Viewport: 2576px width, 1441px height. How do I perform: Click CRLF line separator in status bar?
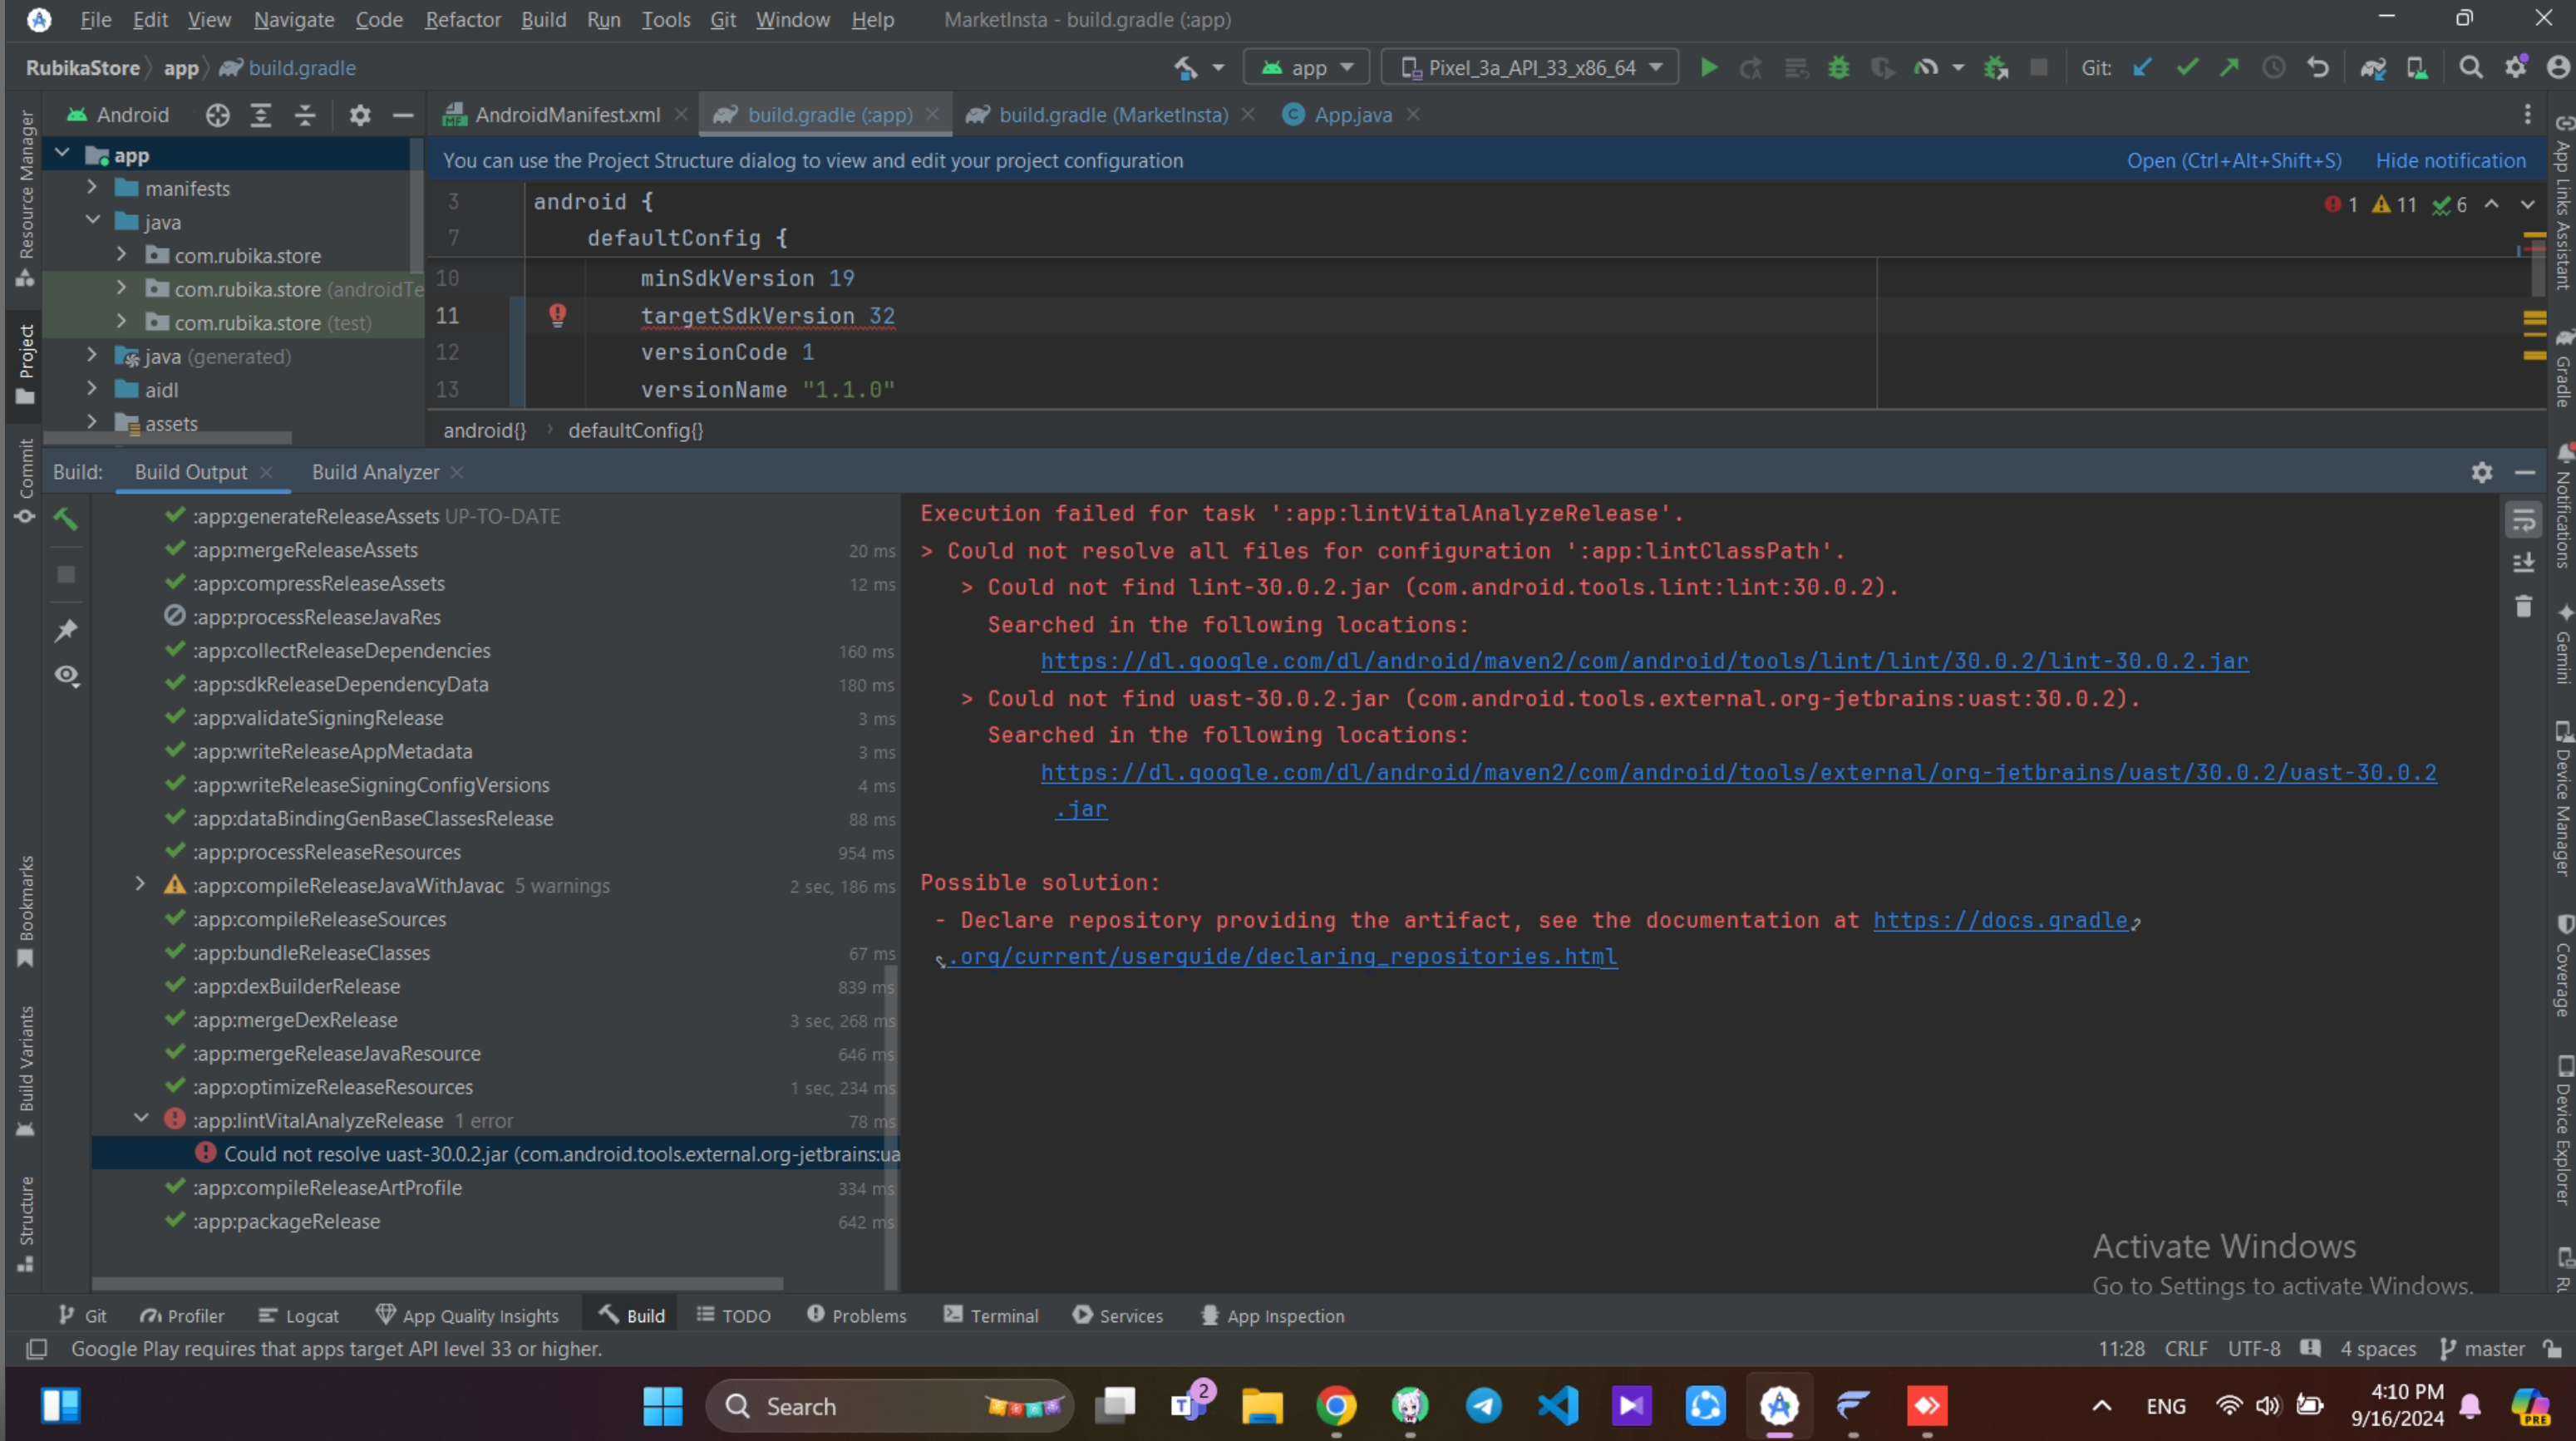click(2186, 1349)
